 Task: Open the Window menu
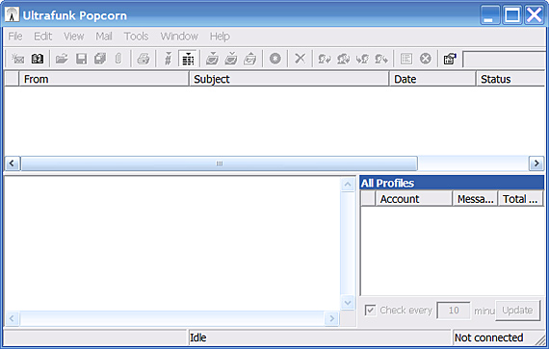(x=179, y=37)
